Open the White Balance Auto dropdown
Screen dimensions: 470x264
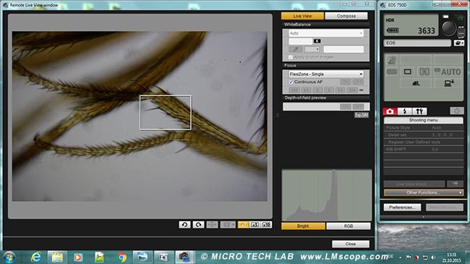pos(326,33)
